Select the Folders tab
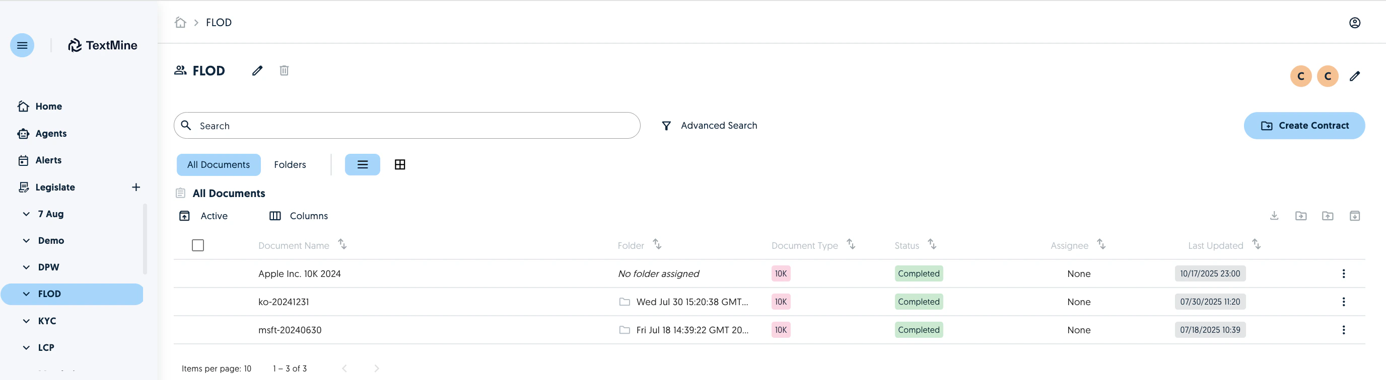 pos(290,165)
